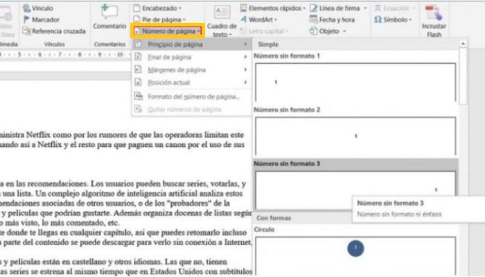The image size is (485, 277).
Task: Click the Referencia cruzada label
Action: 59,31
